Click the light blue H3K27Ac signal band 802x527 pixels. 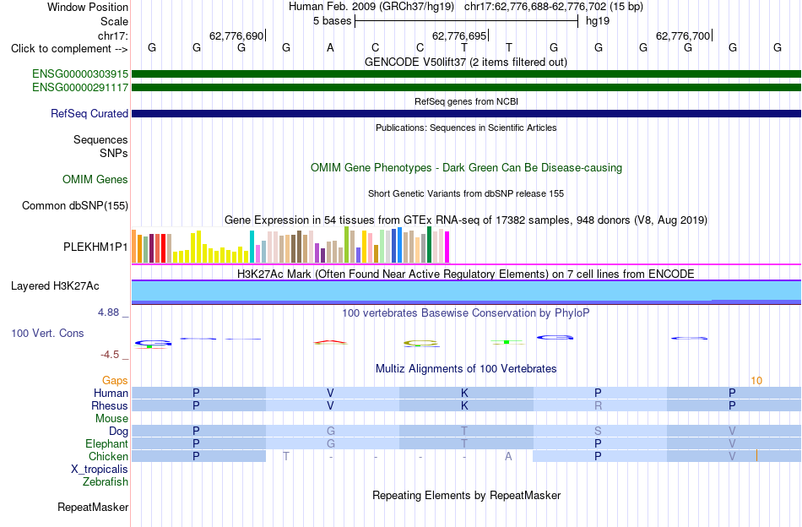pyautogui.click(x=466, y=292)
